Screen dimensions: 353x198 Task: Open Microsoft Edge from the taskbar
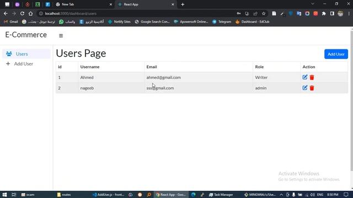(x=194, y=195)
